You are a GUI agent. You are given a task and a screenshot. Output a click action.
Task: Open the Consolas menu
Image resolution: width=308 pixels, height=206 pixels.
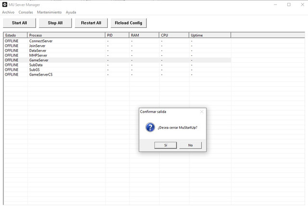click(26, 12)
